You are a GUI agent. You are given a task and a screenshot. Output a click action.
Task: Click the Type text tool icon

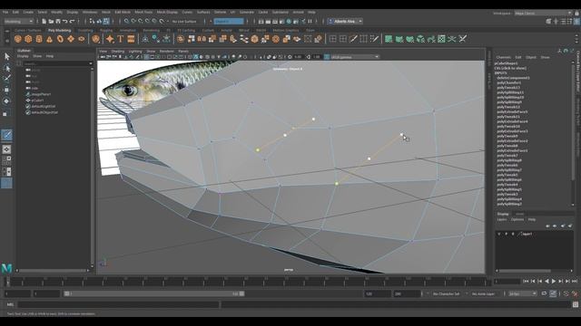pos(121,39)
